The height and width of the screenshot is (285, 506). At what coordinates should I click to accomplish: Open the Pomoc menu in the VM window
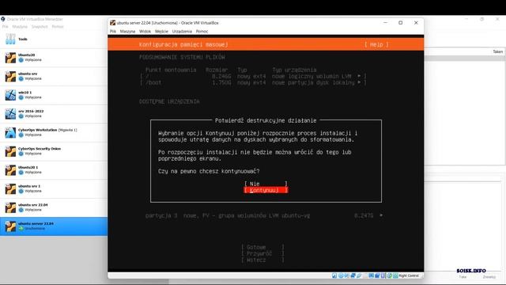[x=202, y=32]
